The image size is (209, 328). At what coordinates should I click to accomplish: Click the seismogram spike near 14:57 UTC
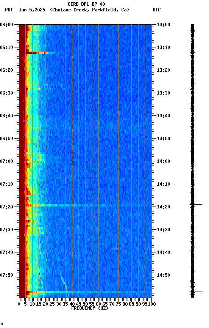pos(196,292)
